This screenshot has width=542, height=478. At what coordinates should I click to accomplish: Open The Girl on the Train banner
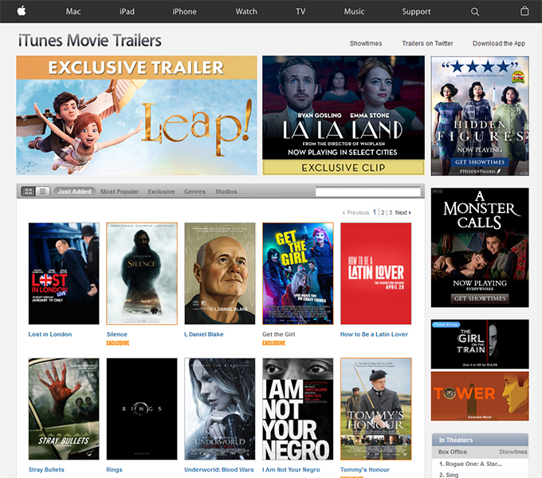coord(480,344)
